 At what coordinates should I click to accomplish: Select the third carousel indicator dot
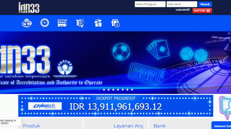pos(109,90)
